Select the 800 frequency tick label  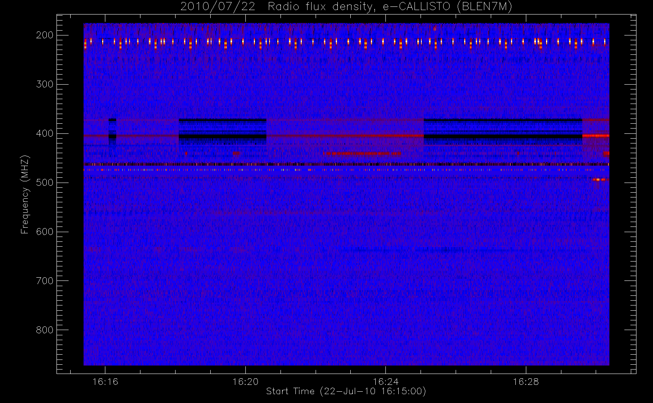(x=45, y=330)
